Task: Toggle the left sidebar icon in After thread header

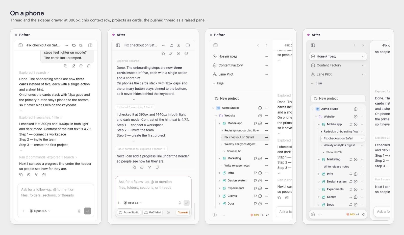Action: pos(118,45)
